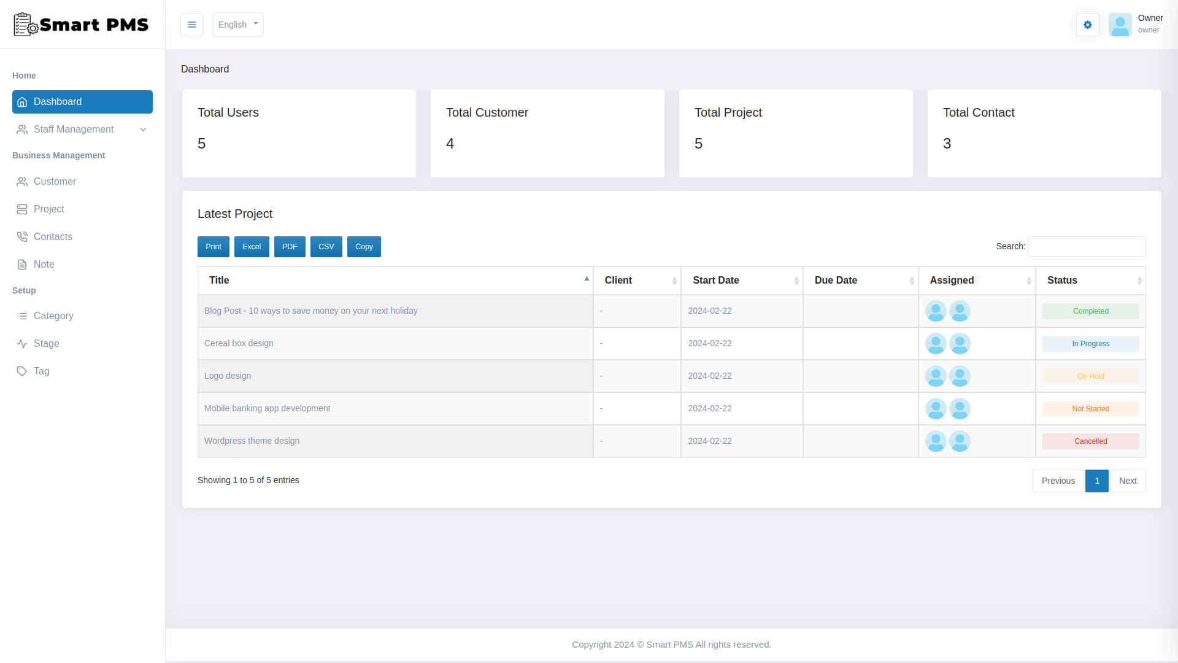
Task: Click the Contacts sidebar icon
Action: click(22, 236)
